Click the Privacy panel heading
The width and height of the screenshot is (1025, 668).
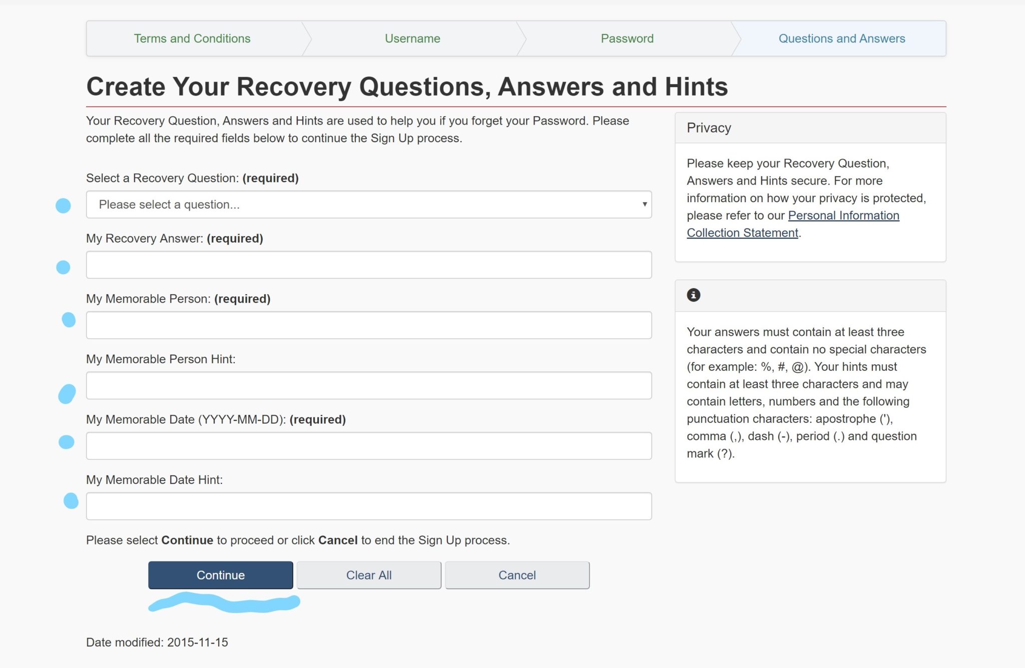click(709, 128)
